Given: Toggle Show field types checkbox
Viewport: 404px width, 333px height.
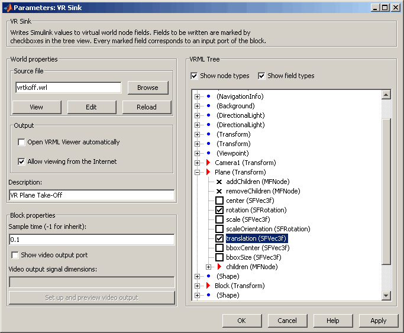Looking at the screenshot, I should (261, 76).
